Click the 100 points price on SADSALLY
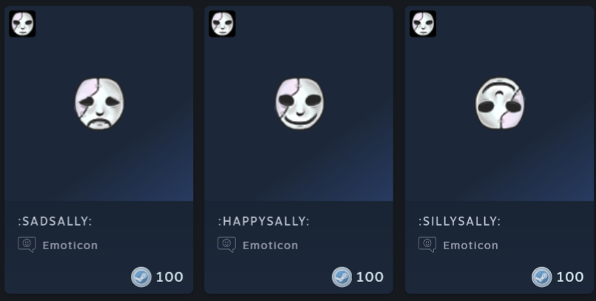This screenshot has height=301, width=596. 169,277
